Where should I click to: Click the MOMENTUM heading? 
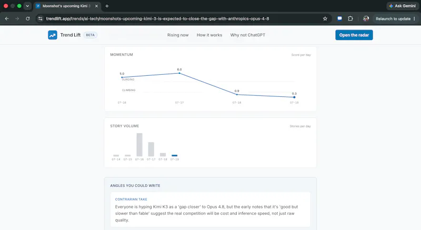tap(122, 55)
